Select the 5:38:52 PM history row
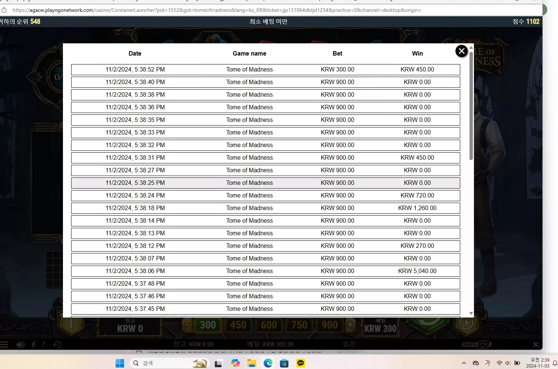558x369 pixels. tap(265, 70)
